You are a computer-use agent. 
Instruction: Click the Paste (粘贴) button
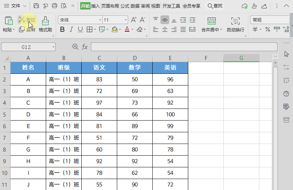tap(9, 24)
